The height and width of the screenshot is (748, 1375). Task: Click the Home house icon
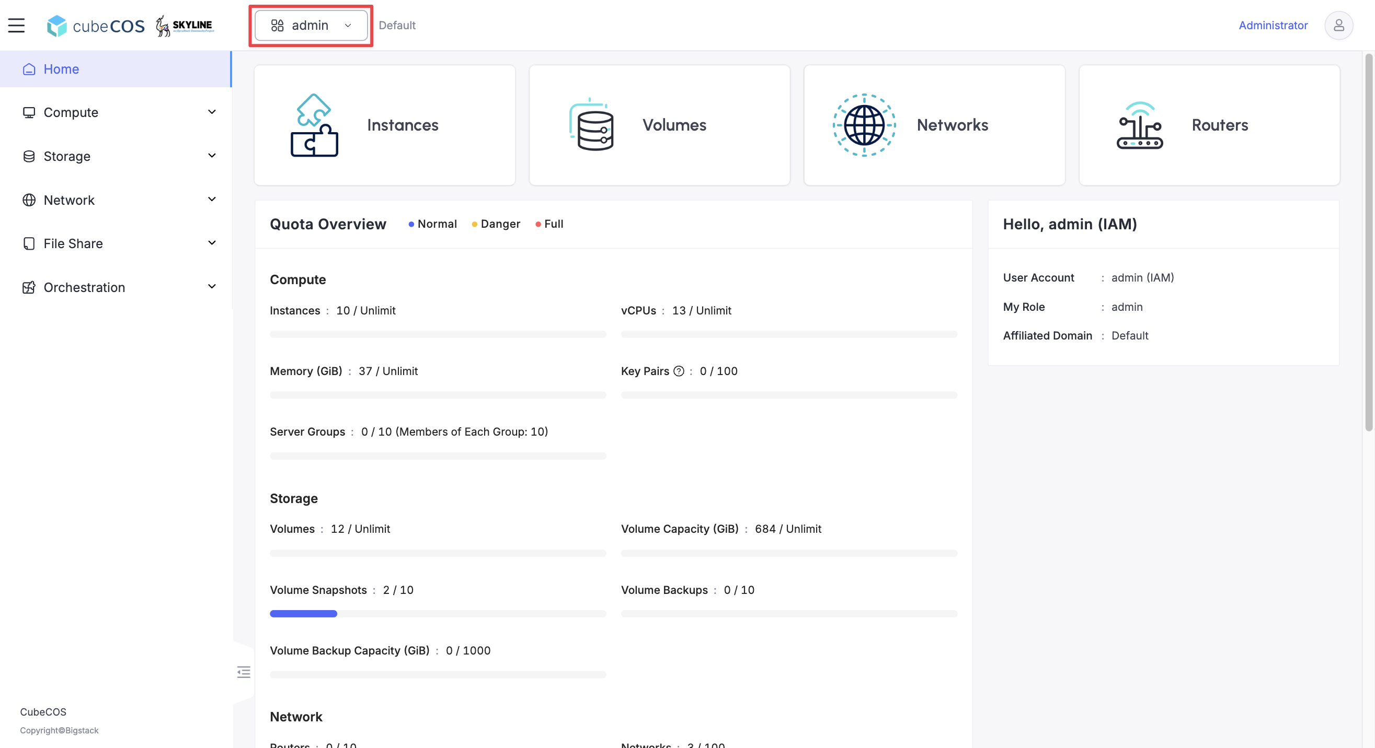(x=29, y=69)
